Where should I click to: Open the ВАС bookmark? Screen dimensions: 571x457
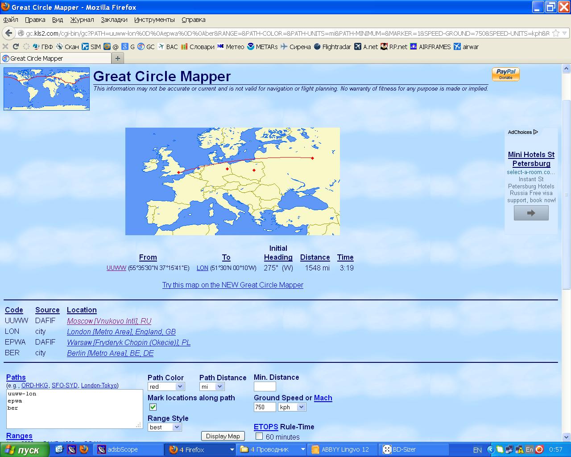[x=168, y=46]
